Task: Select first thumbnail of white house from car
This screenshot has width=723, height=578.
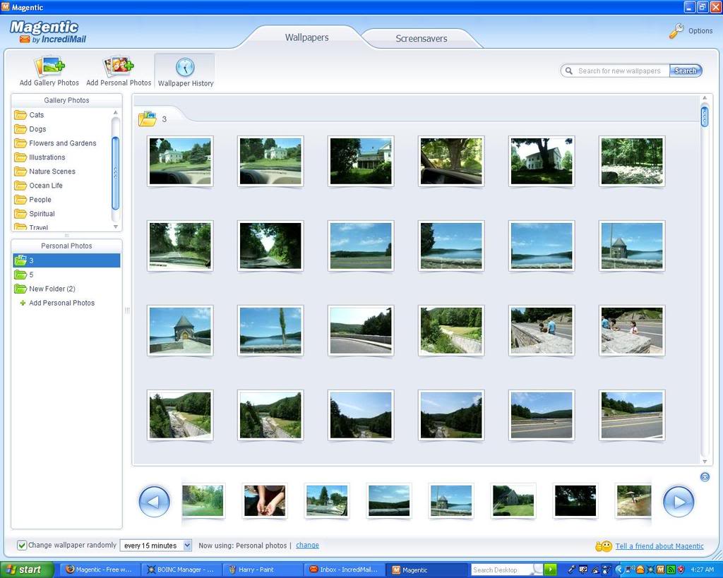Action: tap(180, 162)
